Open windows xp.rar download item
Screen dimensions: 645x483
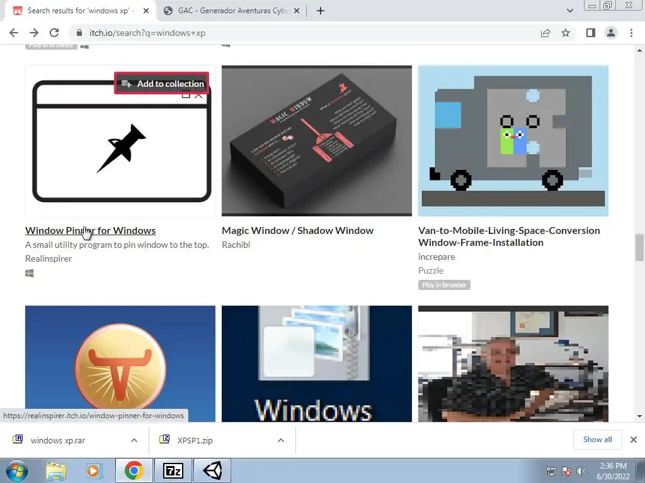57,440
